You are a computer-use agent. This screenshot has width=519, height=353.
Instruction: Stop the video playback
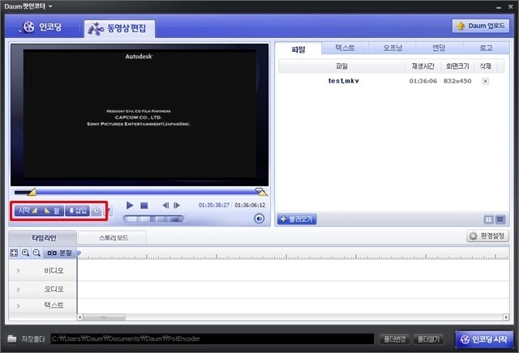[x=144, y=206]
